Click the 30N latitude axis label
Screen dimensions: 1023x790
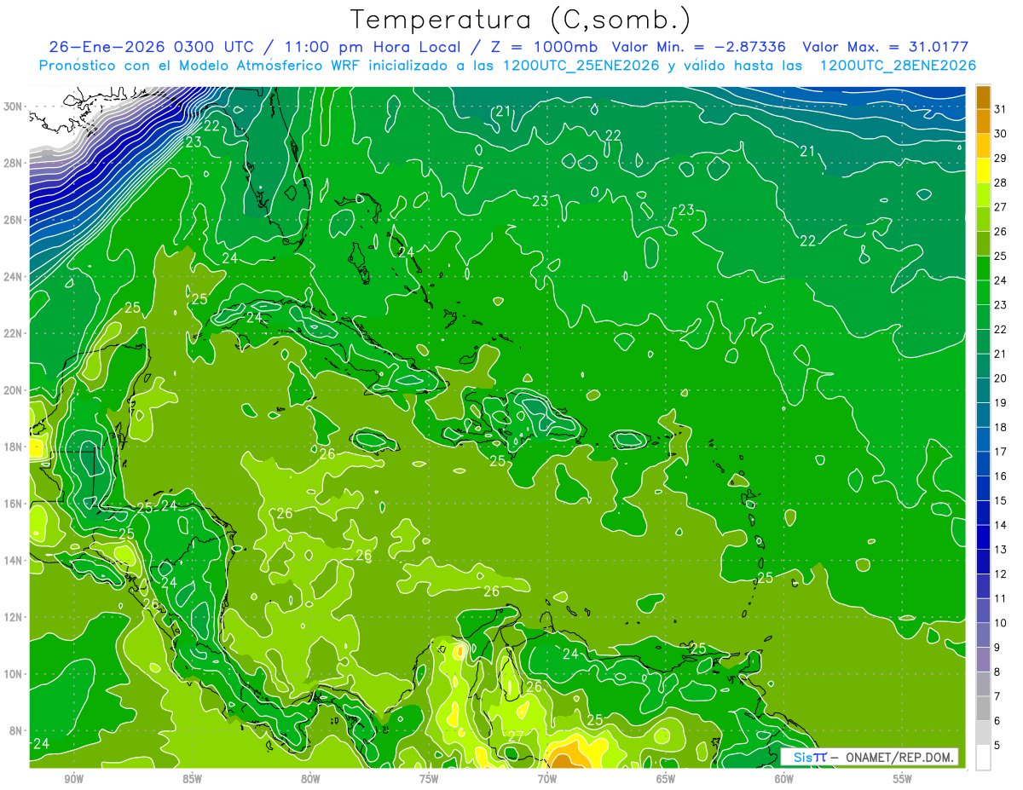click(x=13, y=107)
